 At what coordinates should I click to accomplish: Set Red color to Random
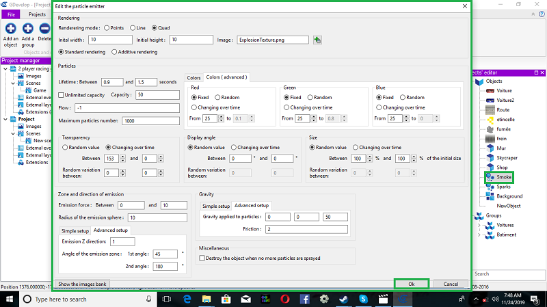tap(217, 97)
